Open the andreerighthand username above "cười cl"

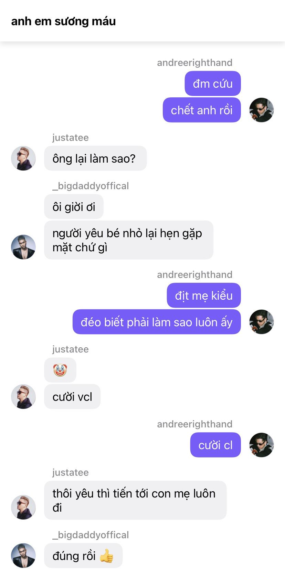point(195,424)
